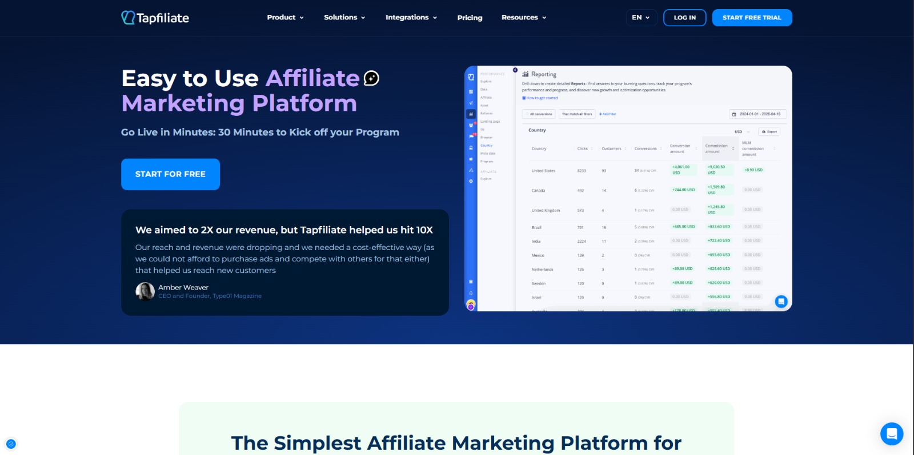Select Asset in the Performance report list

point(484,106)
